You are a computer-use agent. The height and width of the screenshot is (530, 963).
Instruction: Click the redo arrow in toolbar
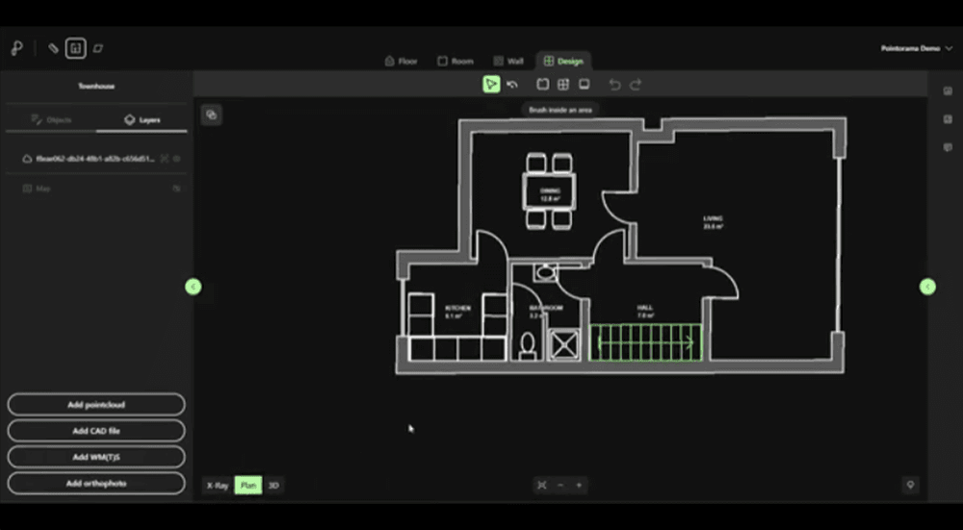[636, 85]
